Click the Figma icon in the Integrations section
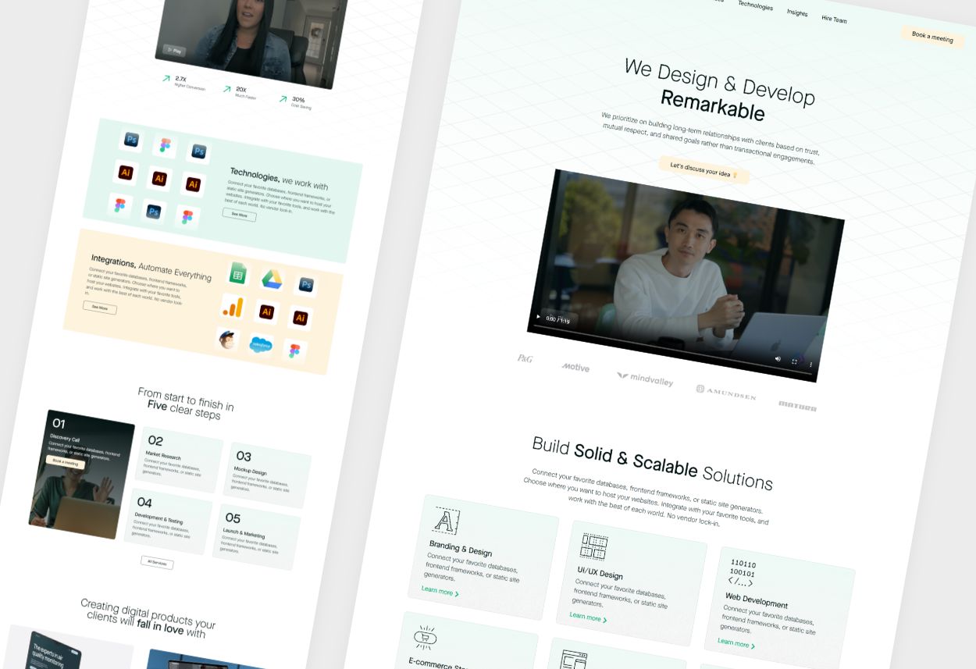The image size is (976, 669). click(294, 351)
